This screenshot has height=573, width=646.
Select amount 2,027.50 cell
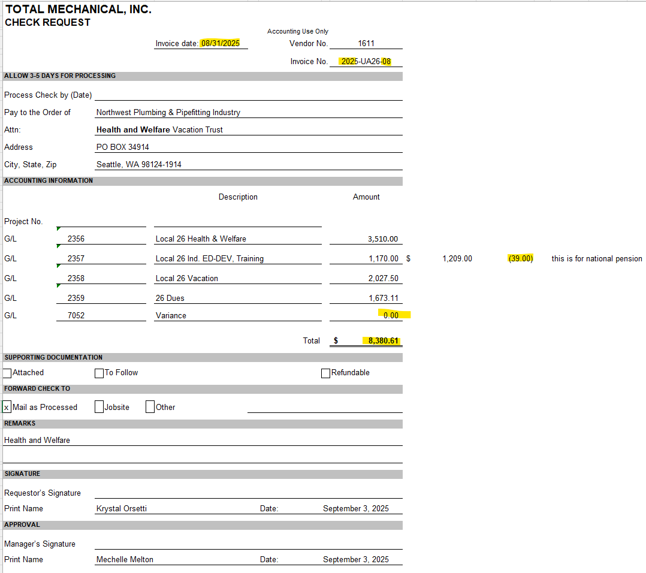tap(366, 279)
